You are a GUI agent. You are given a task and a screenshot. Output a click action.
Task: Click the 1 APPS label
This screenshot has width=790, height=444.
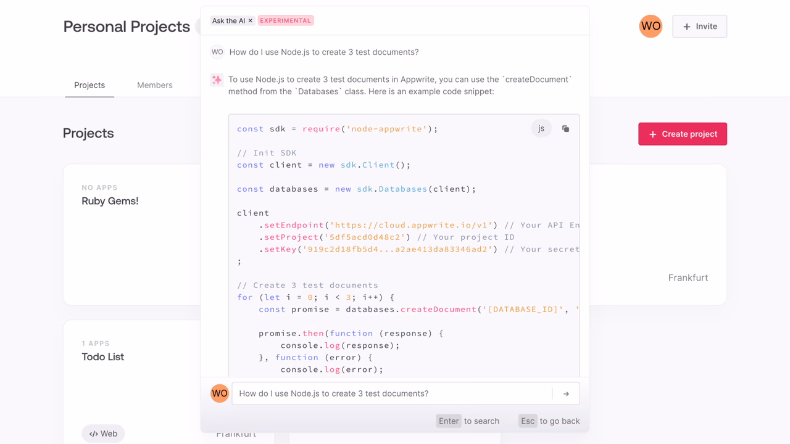[96, 343]
